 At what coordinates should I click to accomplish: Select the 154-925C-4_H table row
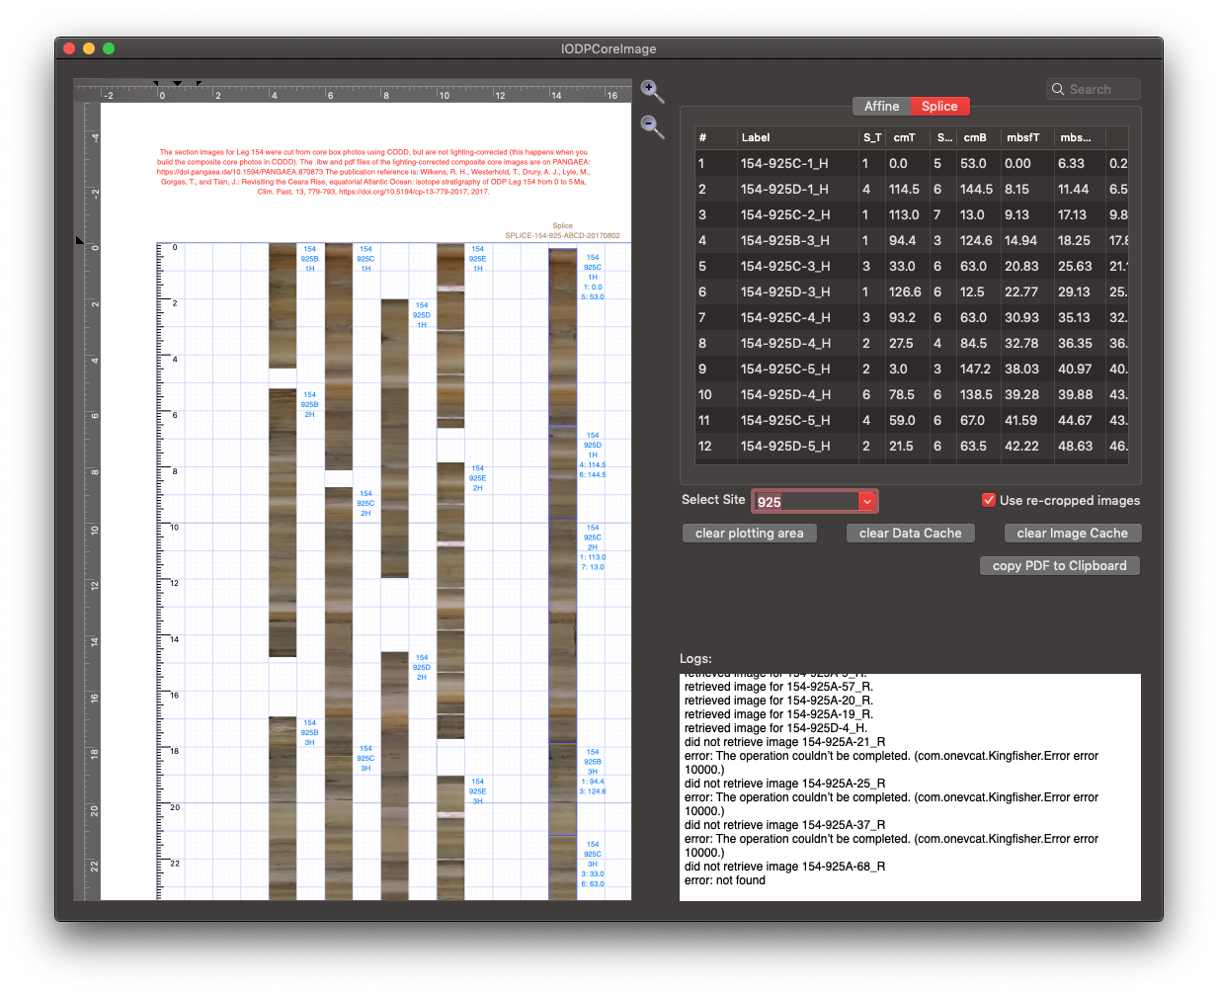click(x=911, y=317)
